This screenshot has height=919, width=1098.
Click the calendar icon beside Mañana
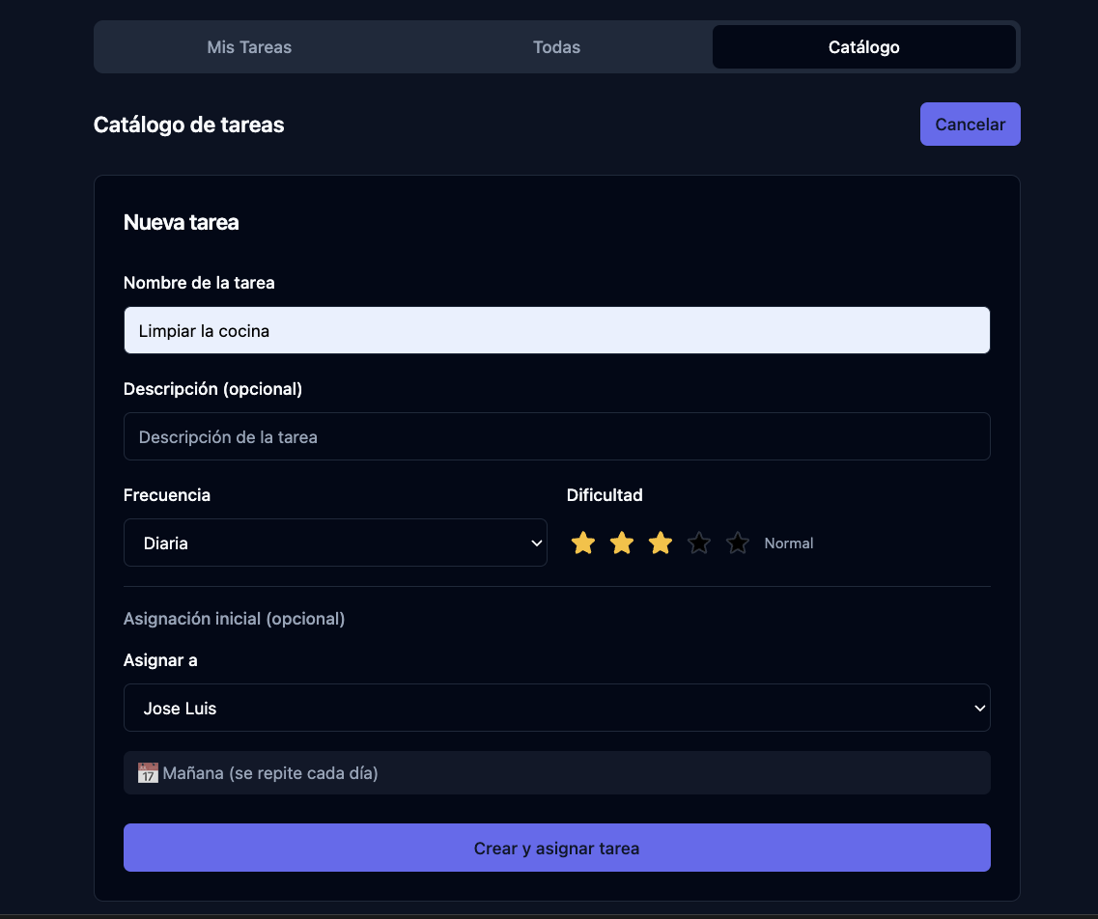coord(148,773)
